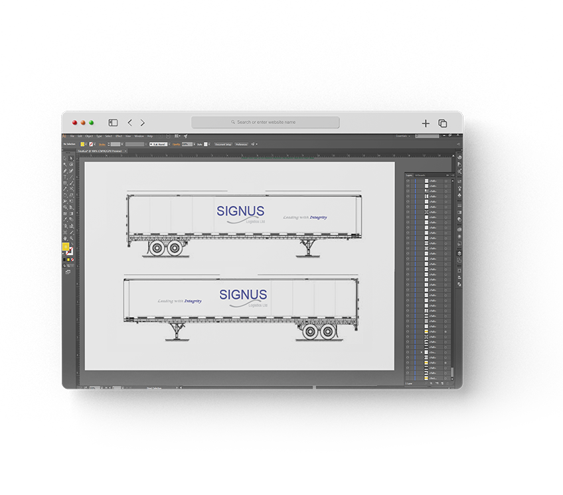Select the Rectangle shape tool
This screenshot has width=563, height=495.
(65, 183)
